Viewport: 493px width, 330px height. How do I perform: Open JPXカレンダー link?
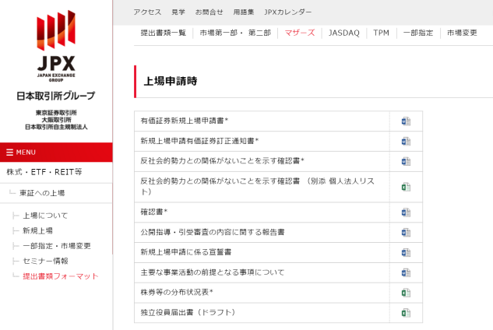287,12
